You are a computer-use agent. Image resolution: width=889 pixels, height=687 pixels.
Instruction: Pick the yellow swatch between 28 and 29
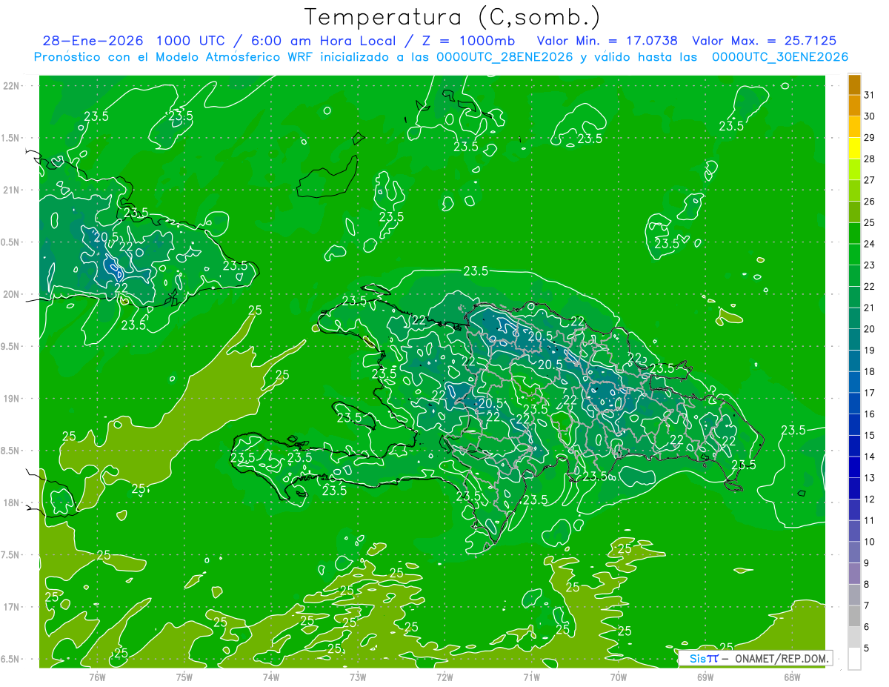[854, 148]
